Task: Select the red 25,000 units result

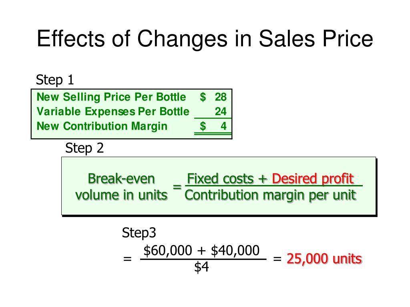Action: click(324, 259)
